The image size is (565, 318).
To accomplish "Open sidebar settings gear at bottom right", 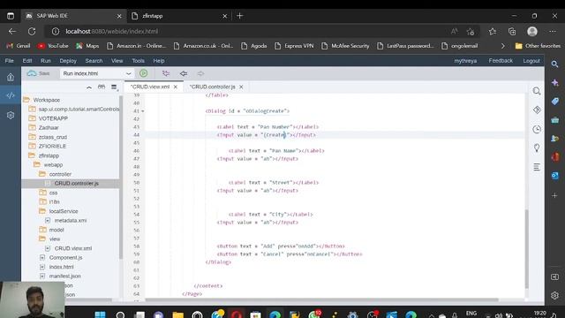I will 555,295.
